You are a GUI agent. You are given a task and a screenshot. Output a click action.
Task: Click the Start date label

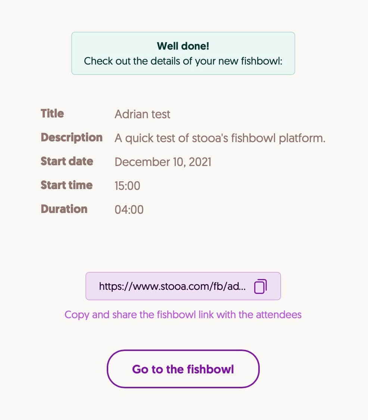(67, 161)
